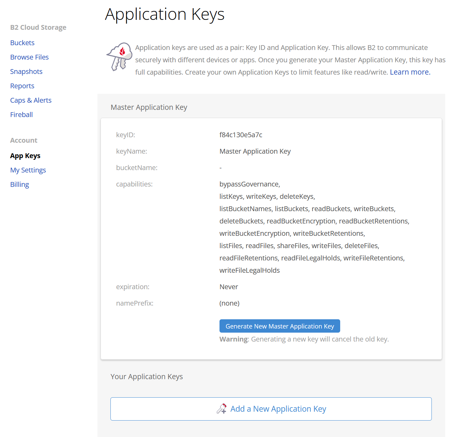Open Snapshots in the sidebar
466x437 pixels.
click(x=26, y=72)
